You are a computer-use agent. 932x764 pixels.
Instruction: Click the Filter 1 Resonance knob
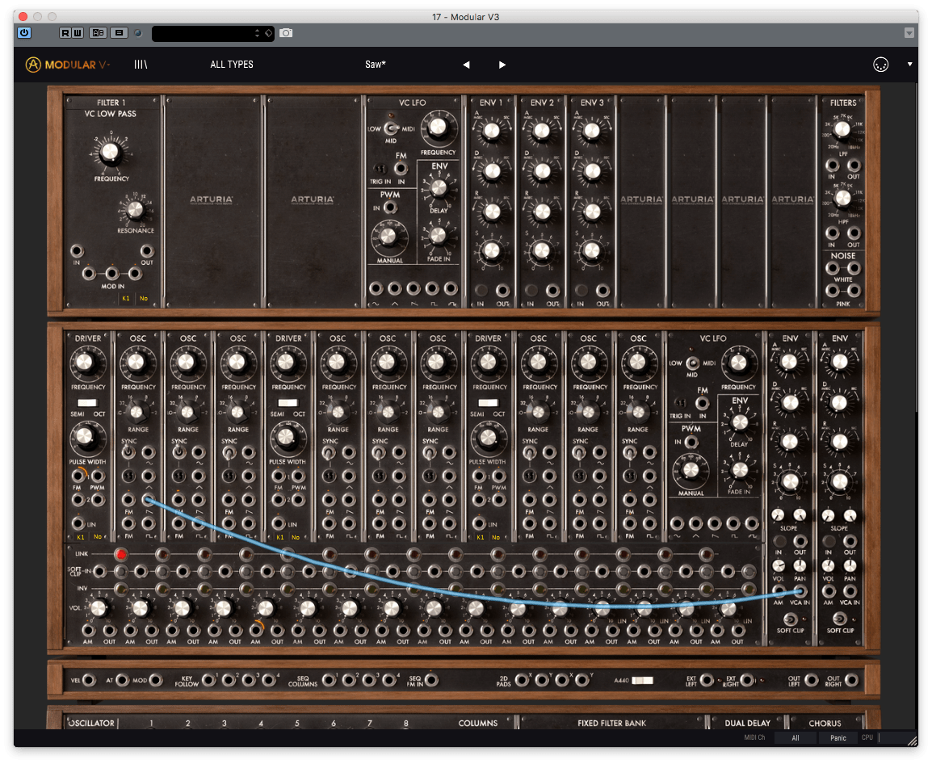pyautogui.click(x=136, y=209)
